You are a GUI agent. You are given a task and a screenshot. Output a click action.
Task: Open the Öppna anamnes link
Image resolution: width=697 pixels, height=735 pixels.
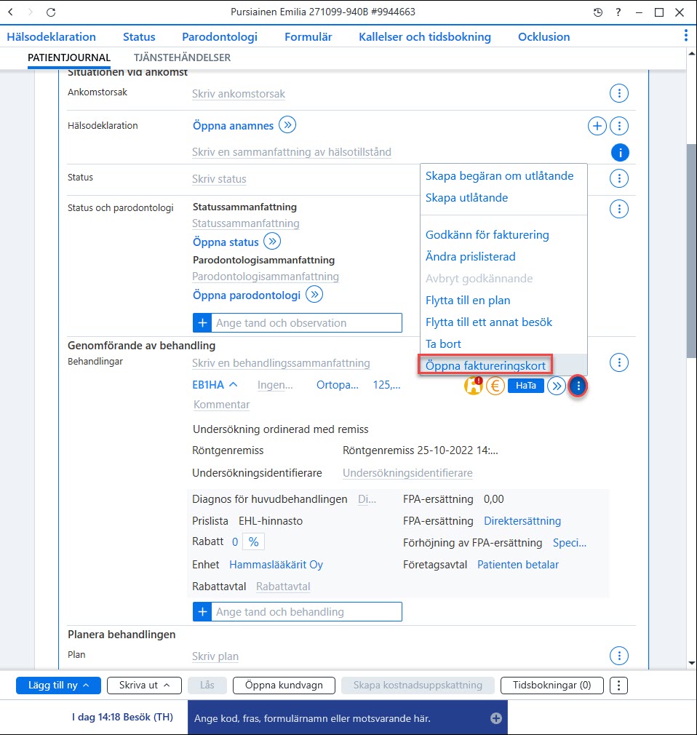pos(233,126)
